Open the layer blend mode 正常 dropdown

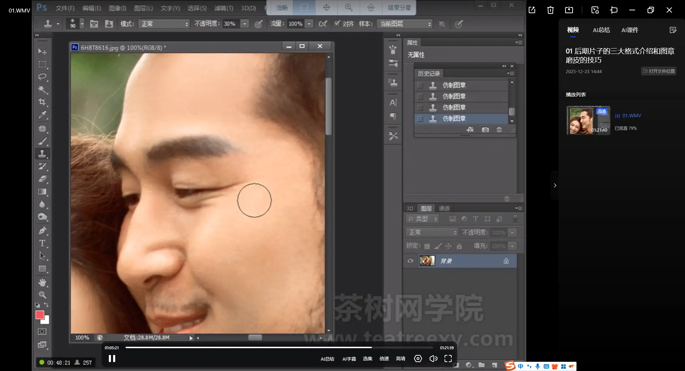[x=432, y=232]
